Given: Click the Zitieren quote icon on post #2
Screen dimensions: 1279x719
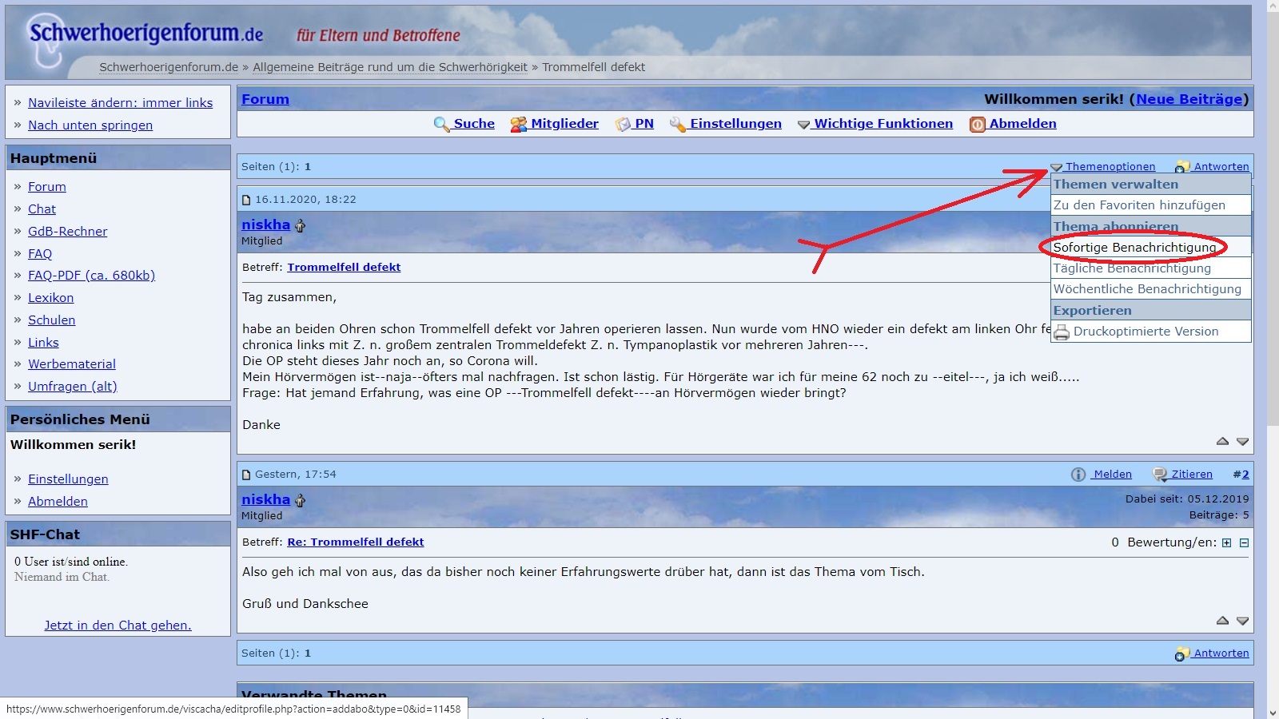Looking at the screenshot, I should (1160, 475).
